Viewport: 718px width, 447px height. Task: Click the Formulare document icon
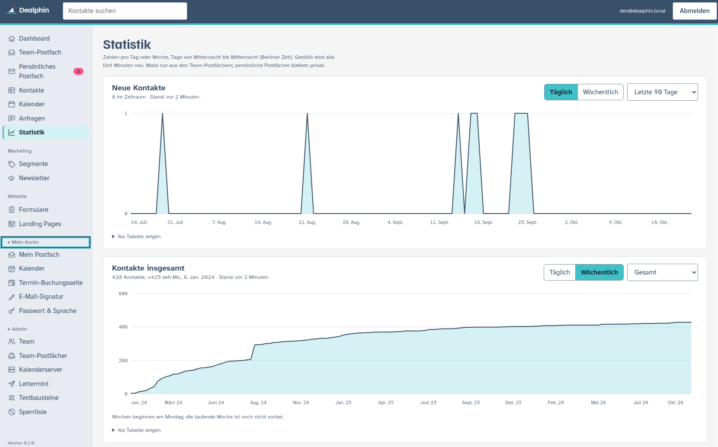[12, 210]
